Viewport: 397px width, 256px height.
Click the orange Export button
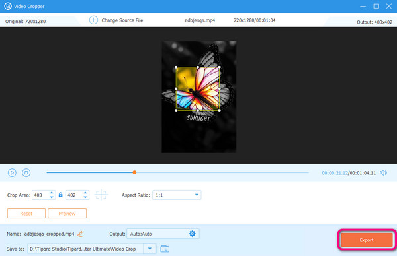click(x=367, y=240)
